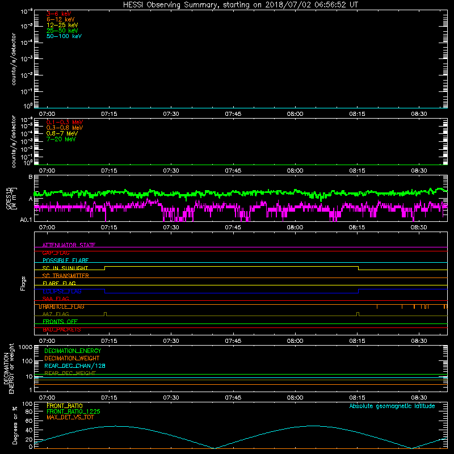Click the 1000 tick label on the decimation axis
The height and width of the screenshot is (454, 454).
26,347
